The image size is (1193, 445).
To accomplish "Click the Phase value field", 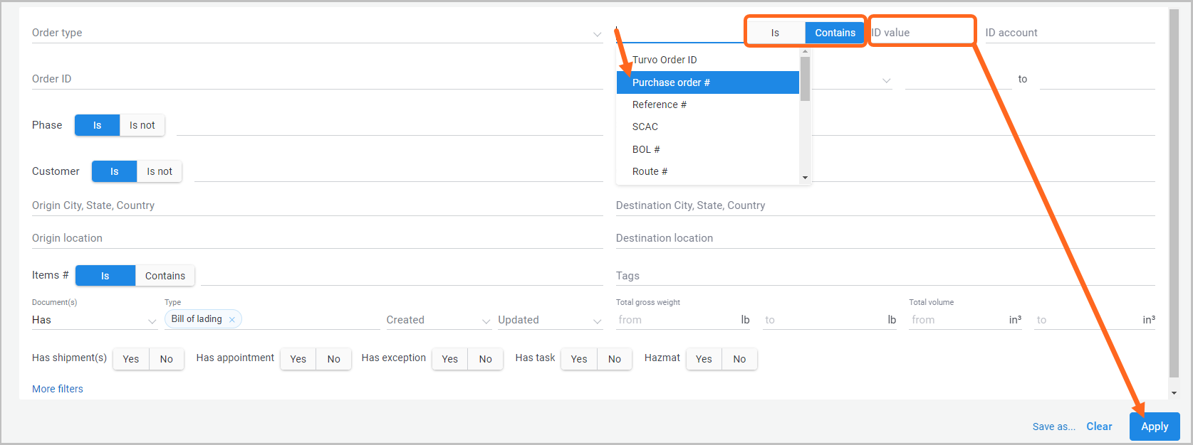I will pos(390,125).
